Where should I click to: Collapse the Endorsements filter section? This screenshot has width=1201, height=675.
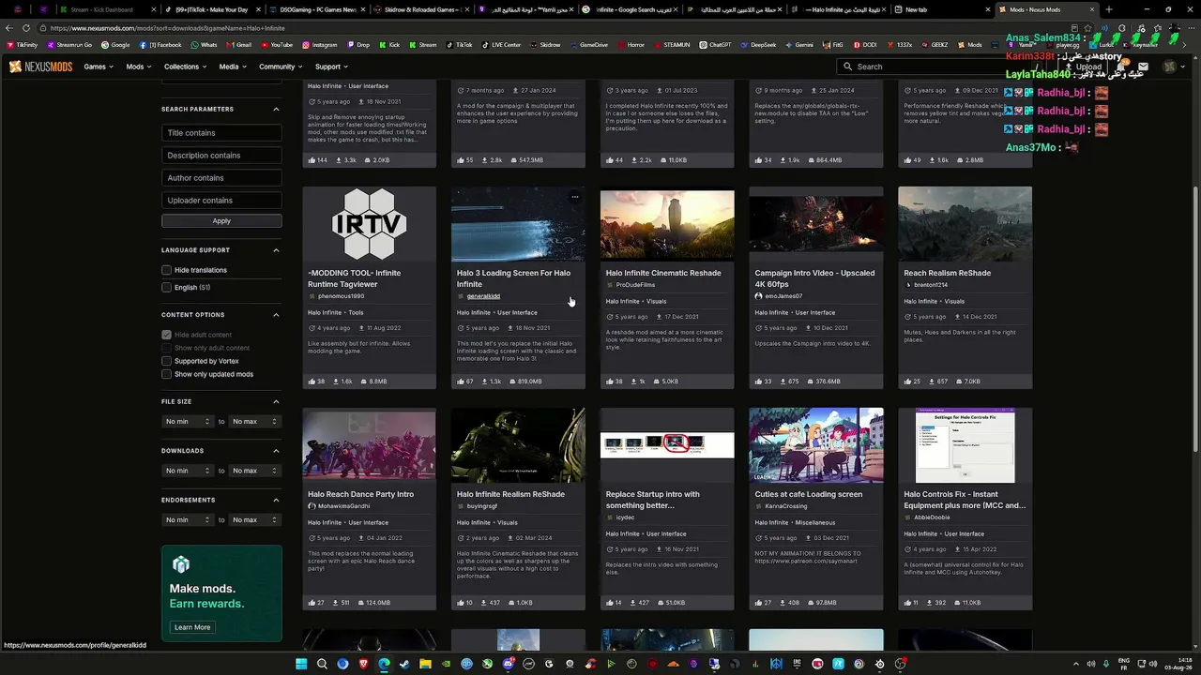[x=276, y=500]
